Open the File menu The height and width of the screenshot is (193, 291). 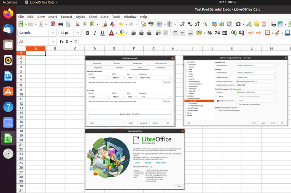point(21,17)
